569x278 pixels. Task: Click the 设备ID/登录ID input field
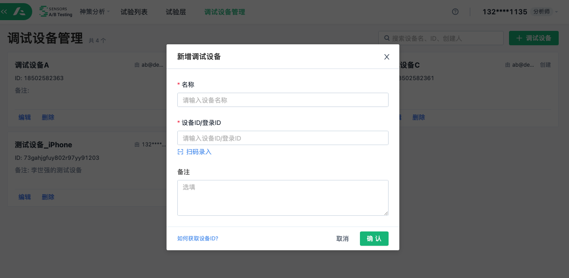coord(282,138)
